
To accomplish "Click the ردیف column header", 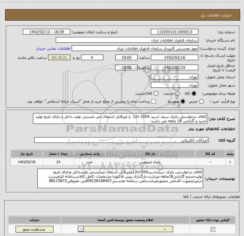I will [230, 154].
